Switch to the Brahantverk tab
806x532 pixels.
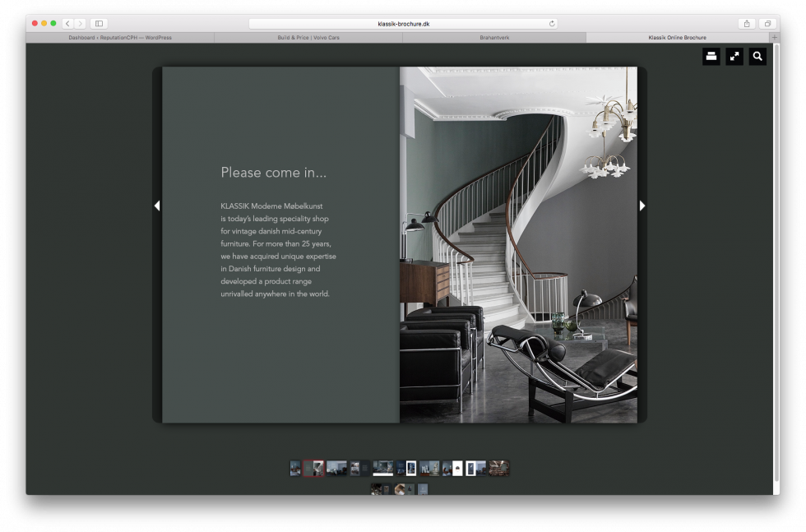[x=494, y=38]
